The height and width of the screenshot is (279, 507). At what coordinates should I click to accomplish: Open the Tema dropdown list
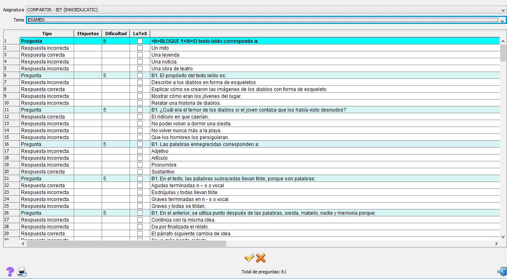[x=503, y=20]
